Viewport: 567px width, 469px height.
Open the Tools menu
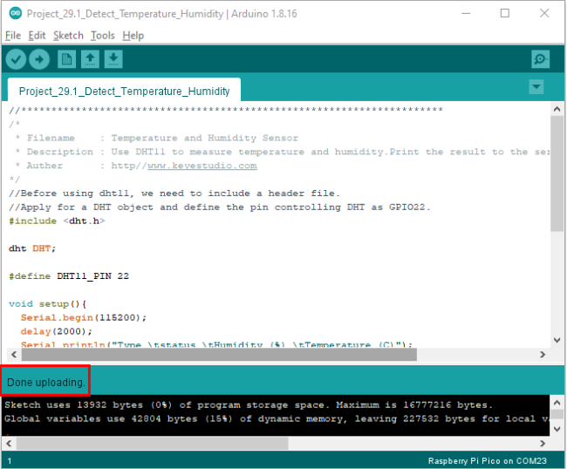tap(103, 36)
